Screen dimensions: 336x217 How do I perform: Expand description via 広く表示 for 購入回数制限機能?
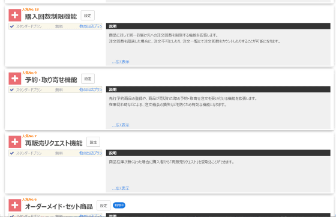121,62
